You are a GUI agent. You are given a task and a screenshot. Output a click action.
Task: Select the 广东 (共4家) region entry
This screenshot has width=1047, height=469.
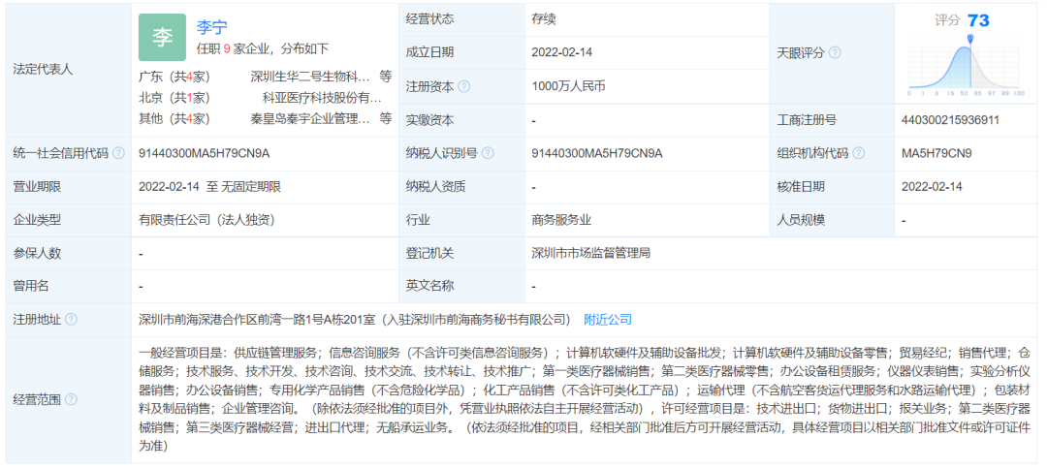pos(175,76)
